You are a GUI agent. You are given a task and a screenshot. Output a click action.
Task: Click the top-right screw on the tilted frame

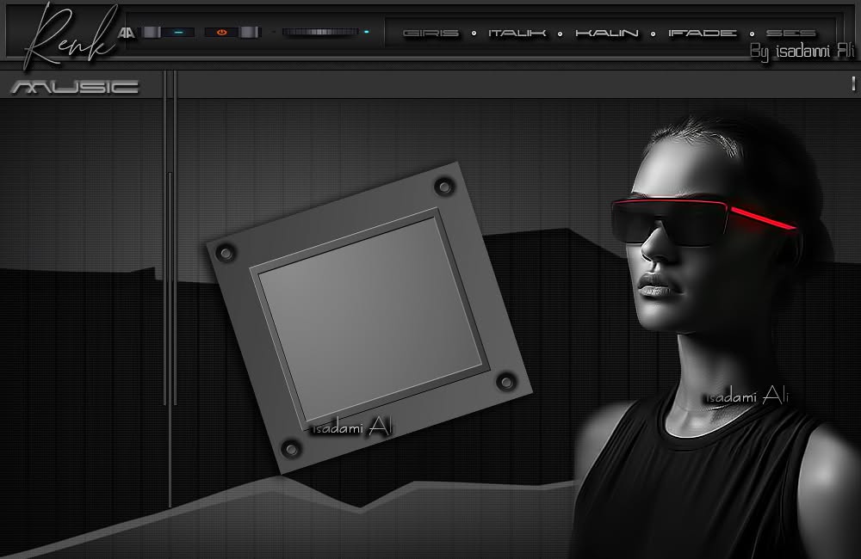tap(444, 187)
